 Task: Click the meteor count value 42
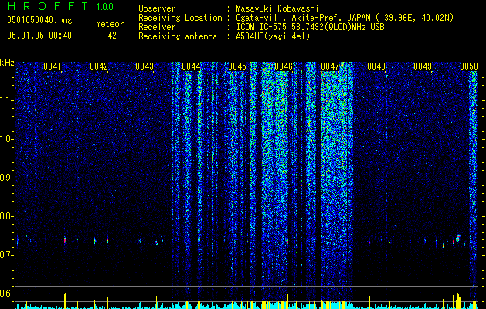tap(112, 36)
